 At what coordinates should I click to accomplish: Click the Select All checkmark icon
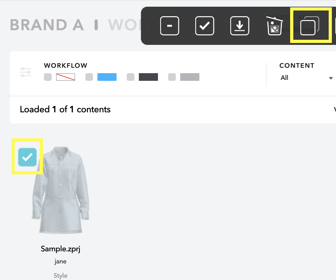tap(204, 26)
